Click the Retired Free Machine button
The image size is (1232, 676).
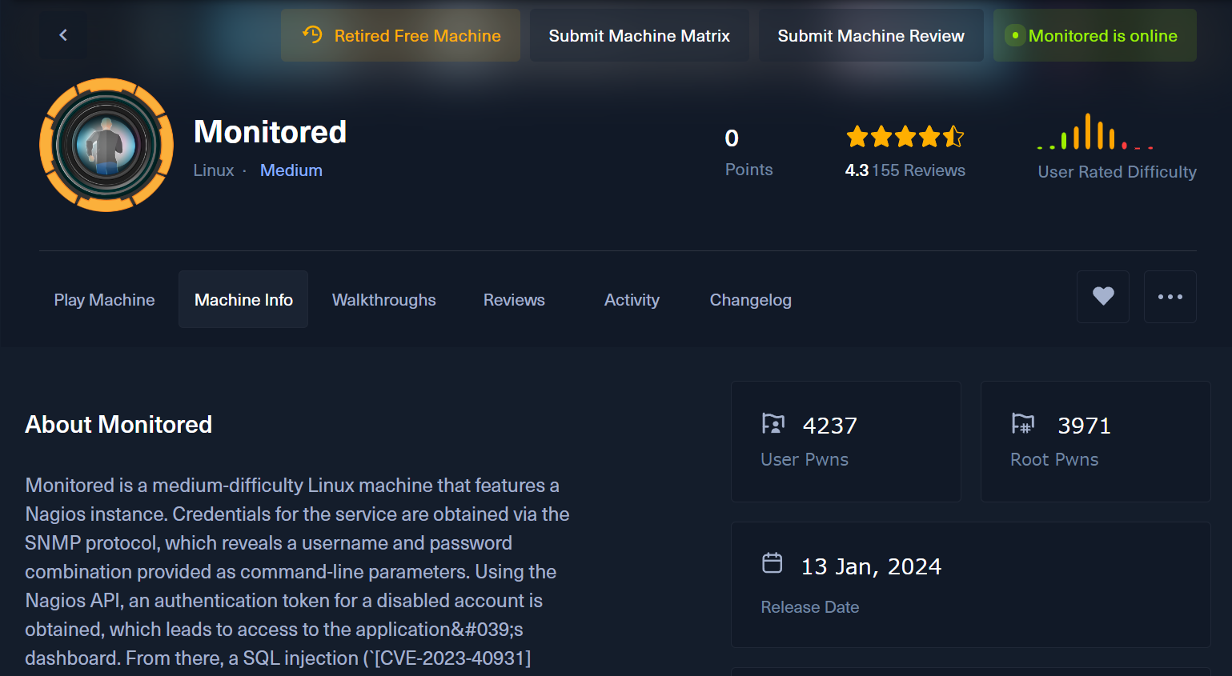[x=400, y=35]
